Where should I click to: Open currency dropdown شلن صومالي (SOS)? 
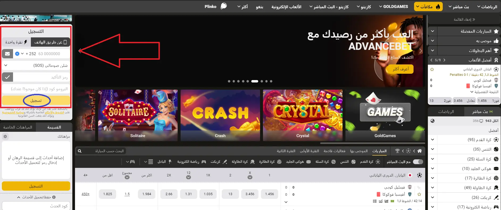36,65
